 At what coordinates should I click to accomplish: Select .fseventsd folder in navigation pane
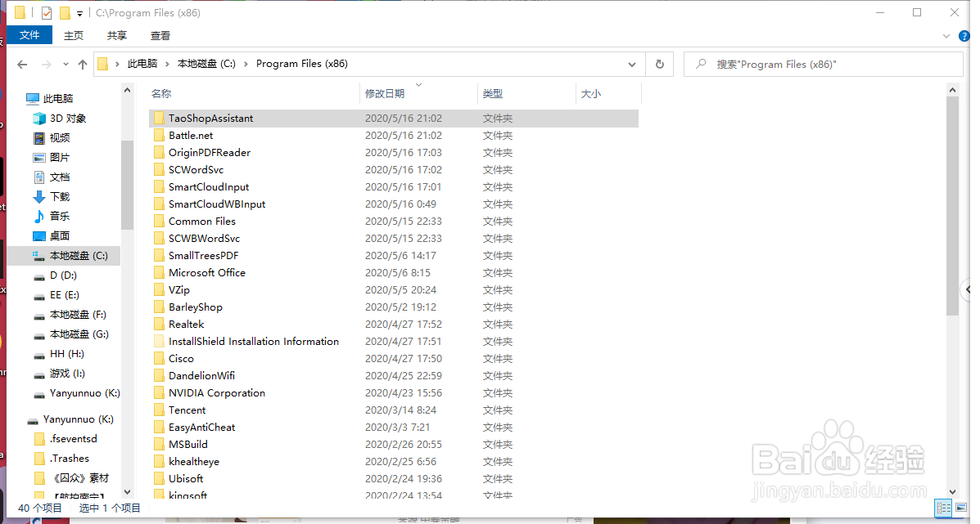coord(73,439)
